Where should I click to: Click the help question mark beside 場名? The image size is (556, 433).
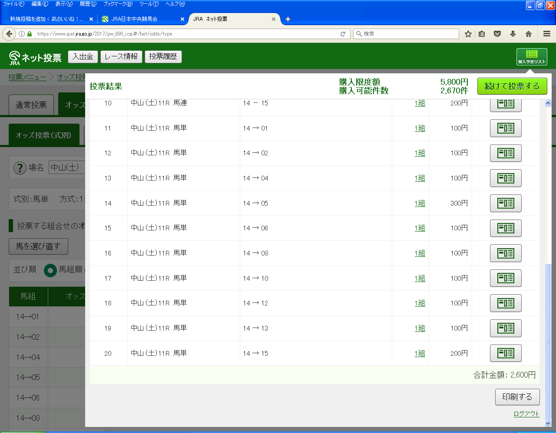20,167
